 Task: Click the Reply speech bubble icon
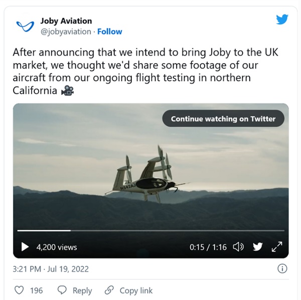[62, 290]
